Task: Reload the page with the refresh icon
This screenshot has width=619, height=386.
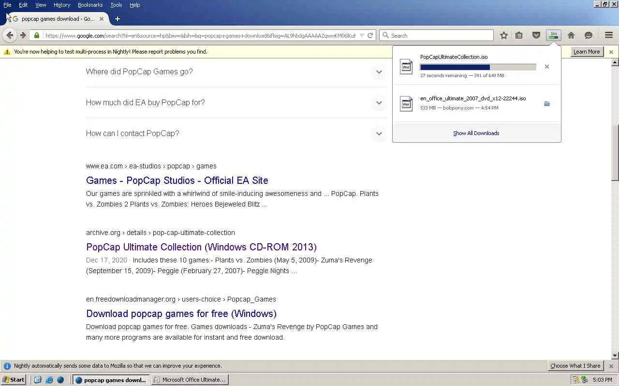Action: (370, 35)
